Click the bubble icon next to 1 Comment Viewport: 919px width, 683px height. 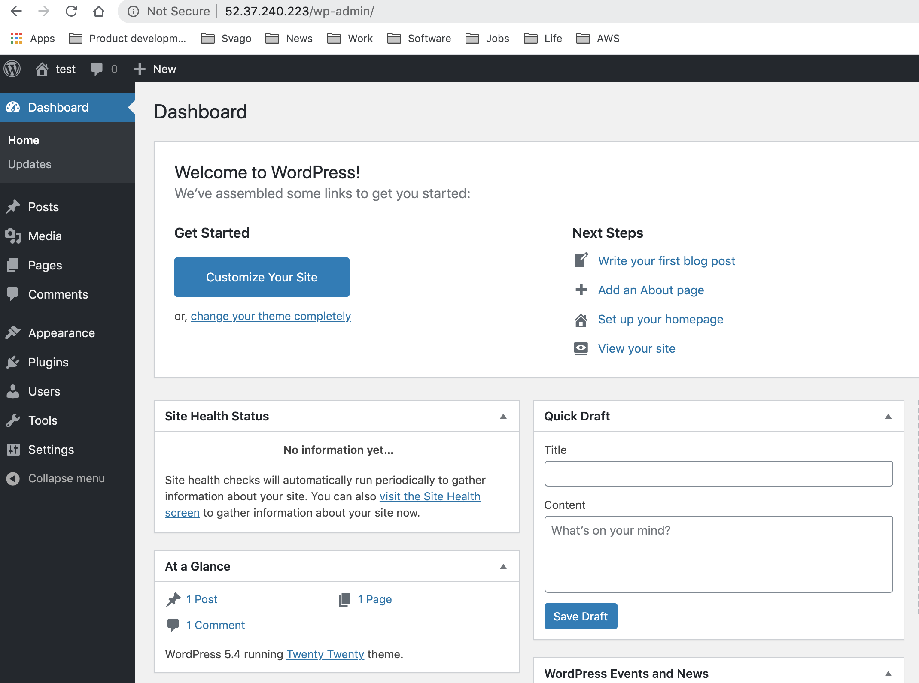coord(173,625)
